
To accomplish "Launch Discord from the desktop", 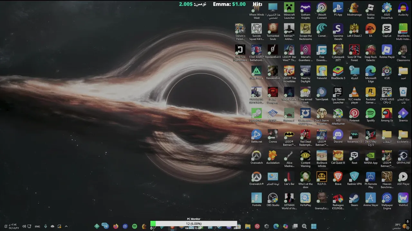I will (x=338, y=136).
